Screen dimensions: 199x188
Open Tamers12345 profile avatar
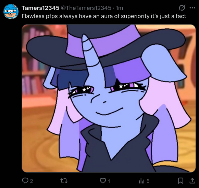point(11,12)
